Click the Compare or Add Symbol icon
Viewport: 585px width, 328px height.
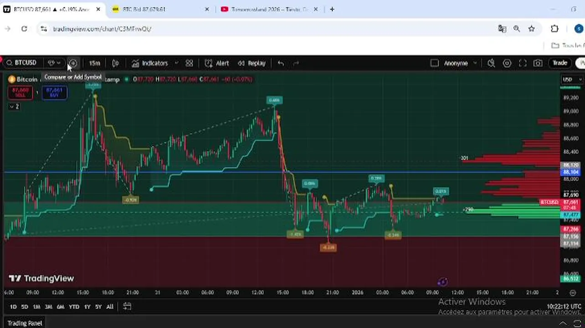click(x=73, y=63)
